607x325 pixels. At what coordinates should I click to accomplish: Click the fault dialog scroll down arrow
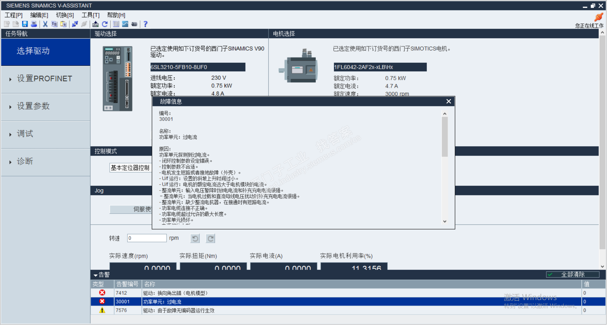tap(445, 222)
